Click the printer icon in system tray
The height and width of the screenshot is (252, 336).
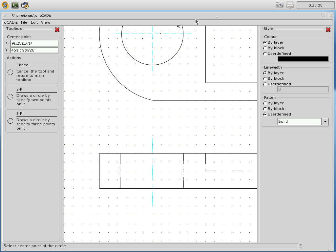coord(290,5)
